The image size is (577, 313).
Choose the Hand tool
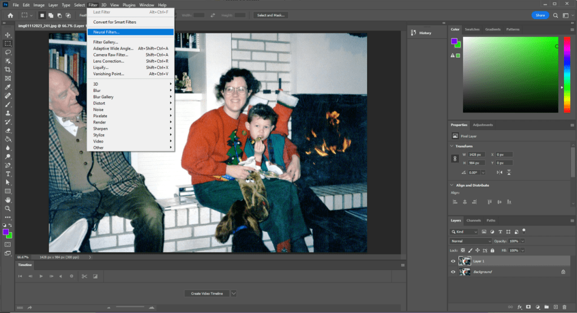[8, 200]
